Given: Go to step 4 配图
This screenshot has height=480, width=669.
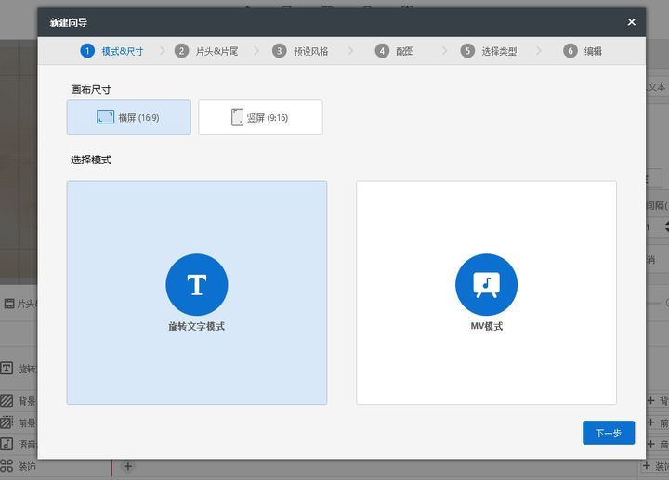Looking at the screenshot, I should pos(394,51).
